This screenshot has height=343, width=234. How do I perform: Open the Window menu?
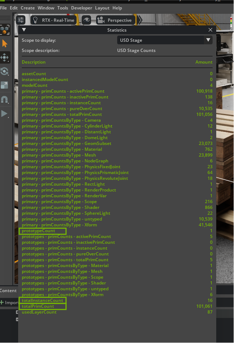coord(46,8)
